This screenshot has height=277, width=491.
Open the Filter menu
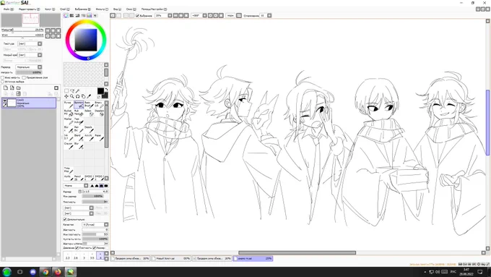coord(102,9)
